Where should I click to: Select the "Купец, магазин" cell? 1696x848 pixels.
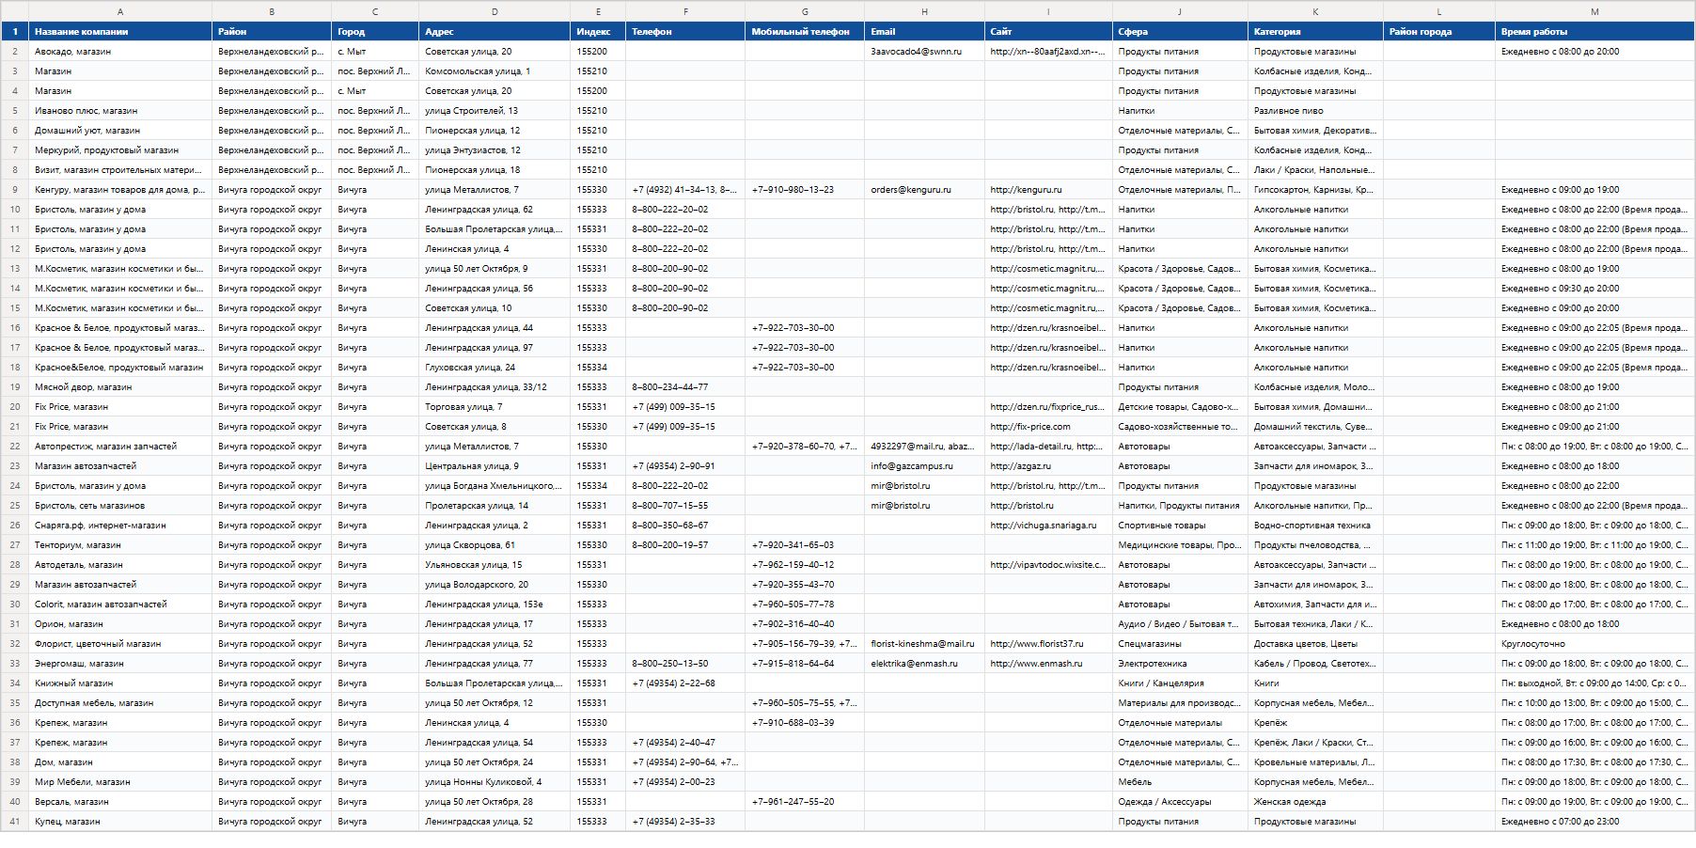pyautogui.click(x=120, y=822)
